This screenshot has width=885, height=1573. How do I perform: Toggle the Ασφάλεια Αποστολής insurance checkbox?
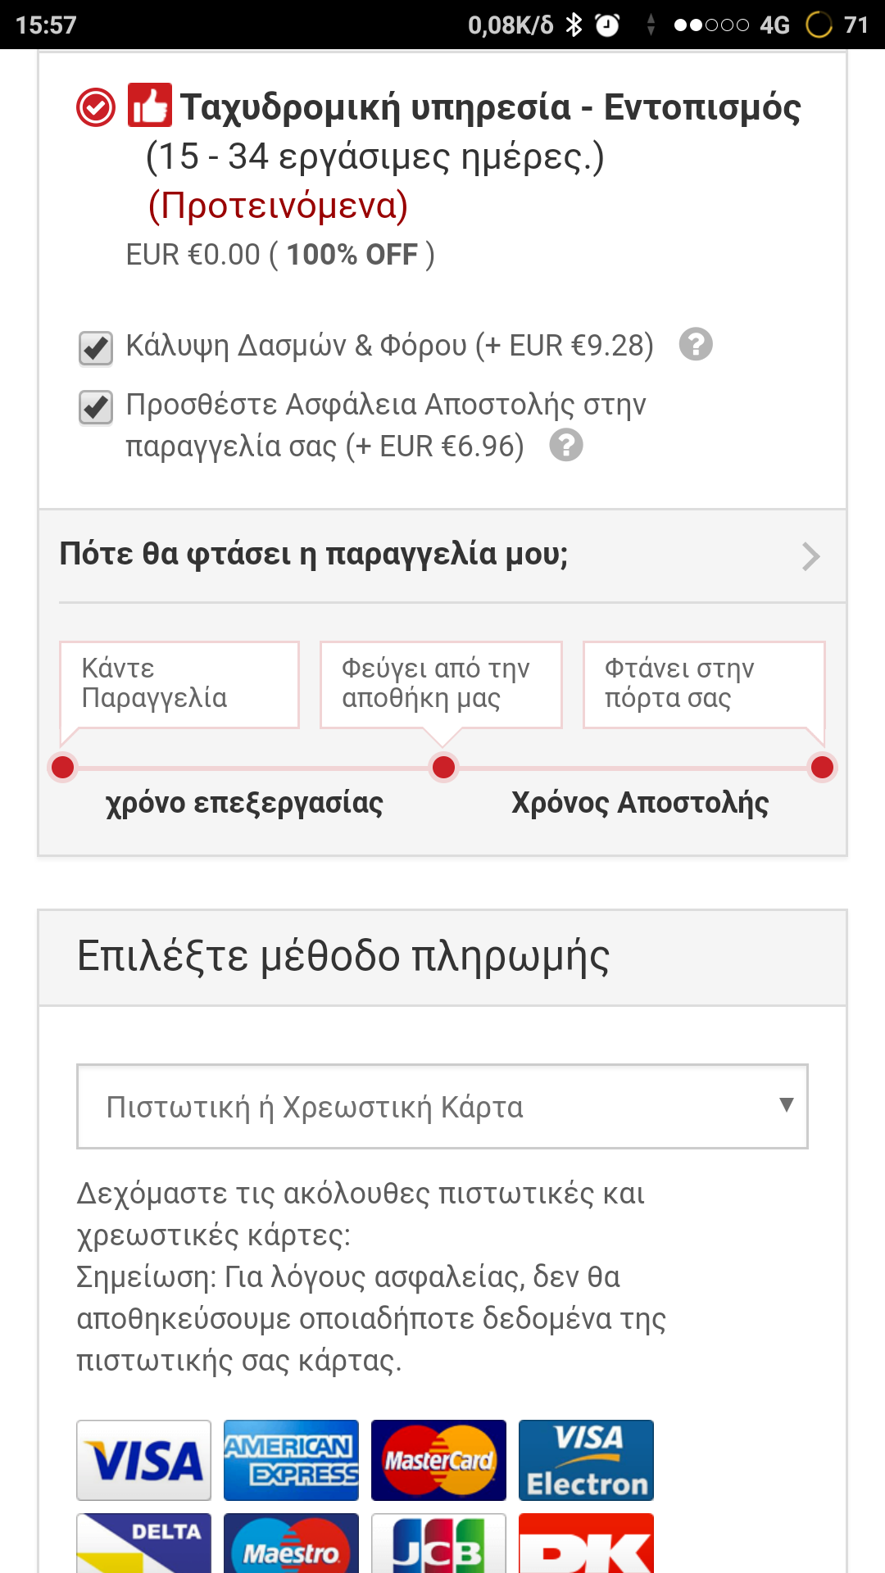tap(96, 407)
